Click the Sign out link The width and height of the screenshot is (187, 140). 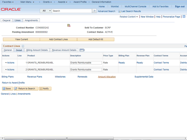pyautogui.click(x=180, y=6)
